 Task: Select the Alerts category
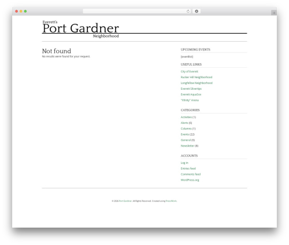(184, 123)
